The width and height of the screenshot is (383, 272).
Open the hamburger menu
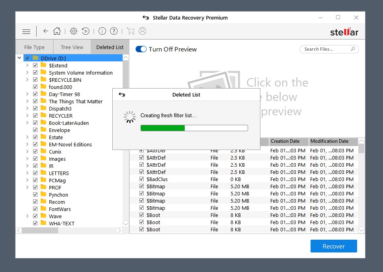coord(26,31)
